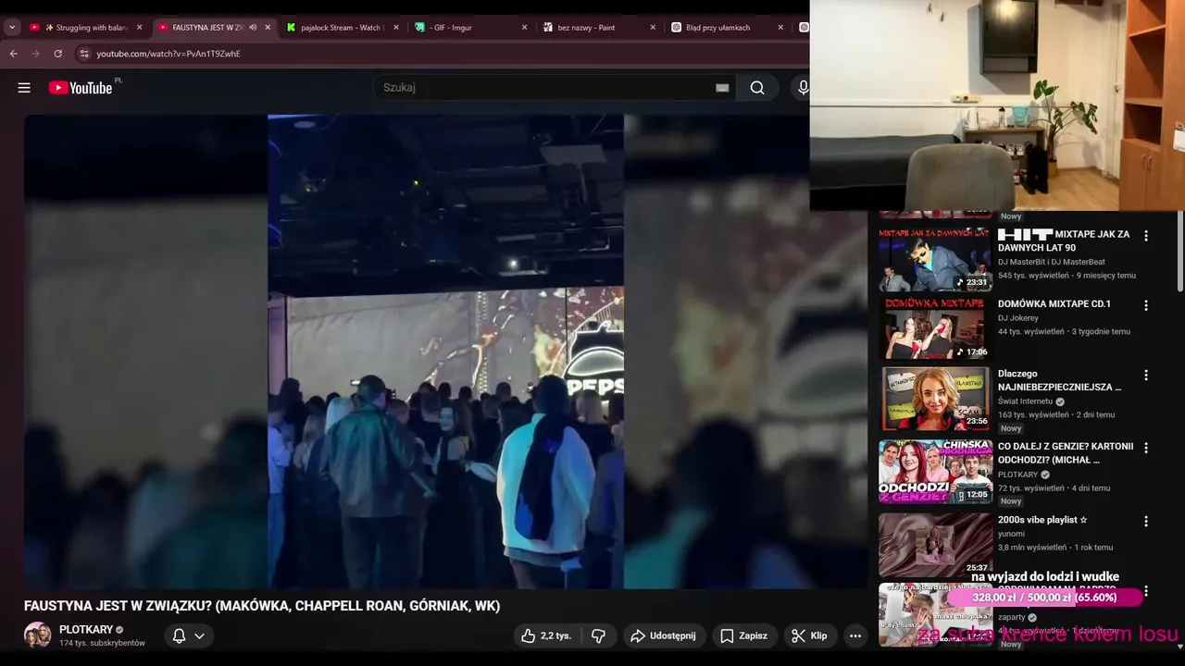
Task: Close the bez nazwy - Paint tab
Action: click(652, 28)
